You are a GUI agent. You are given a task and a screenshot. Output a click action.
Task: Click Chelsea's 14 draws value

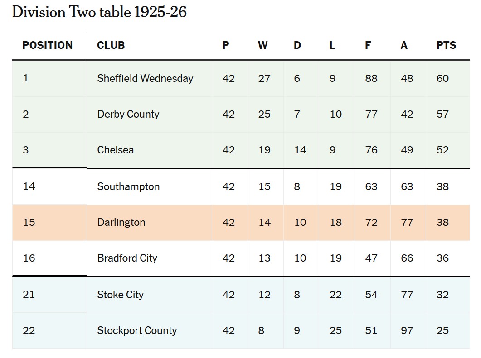pyautogui.click(x=300, y=150)
